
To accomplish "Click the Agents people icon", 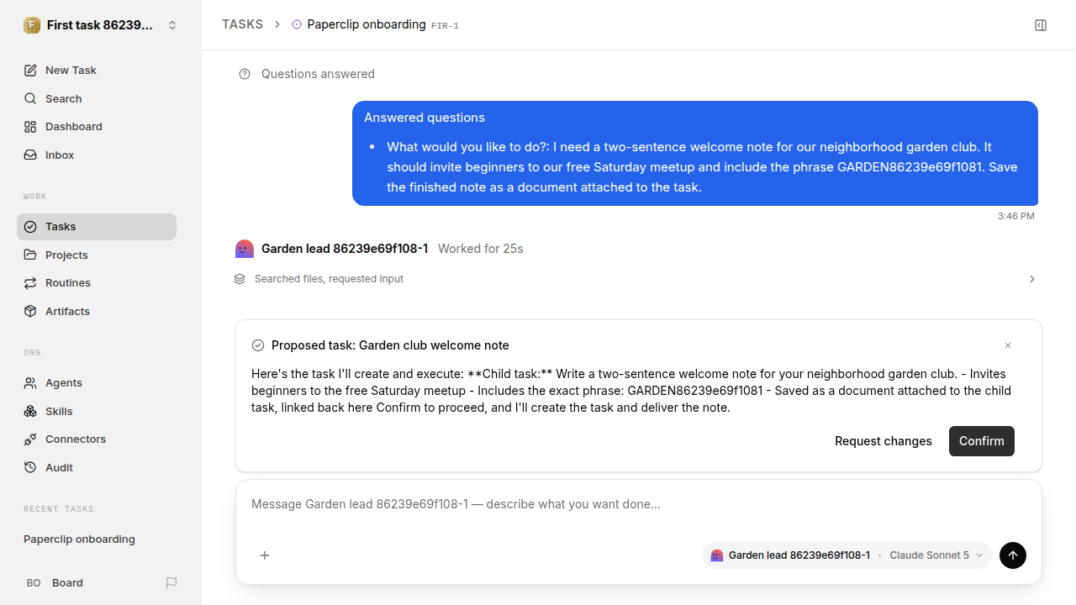I will tap(30, 383).
